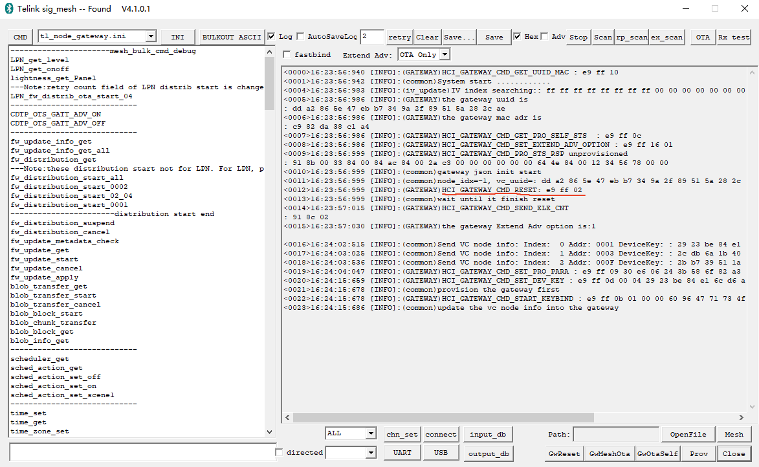The width and height of the screenshot is (759, 467).
Task: Select fw_distribution_start_all command in list
Action: pyautogui.click(x=67, y=178)
